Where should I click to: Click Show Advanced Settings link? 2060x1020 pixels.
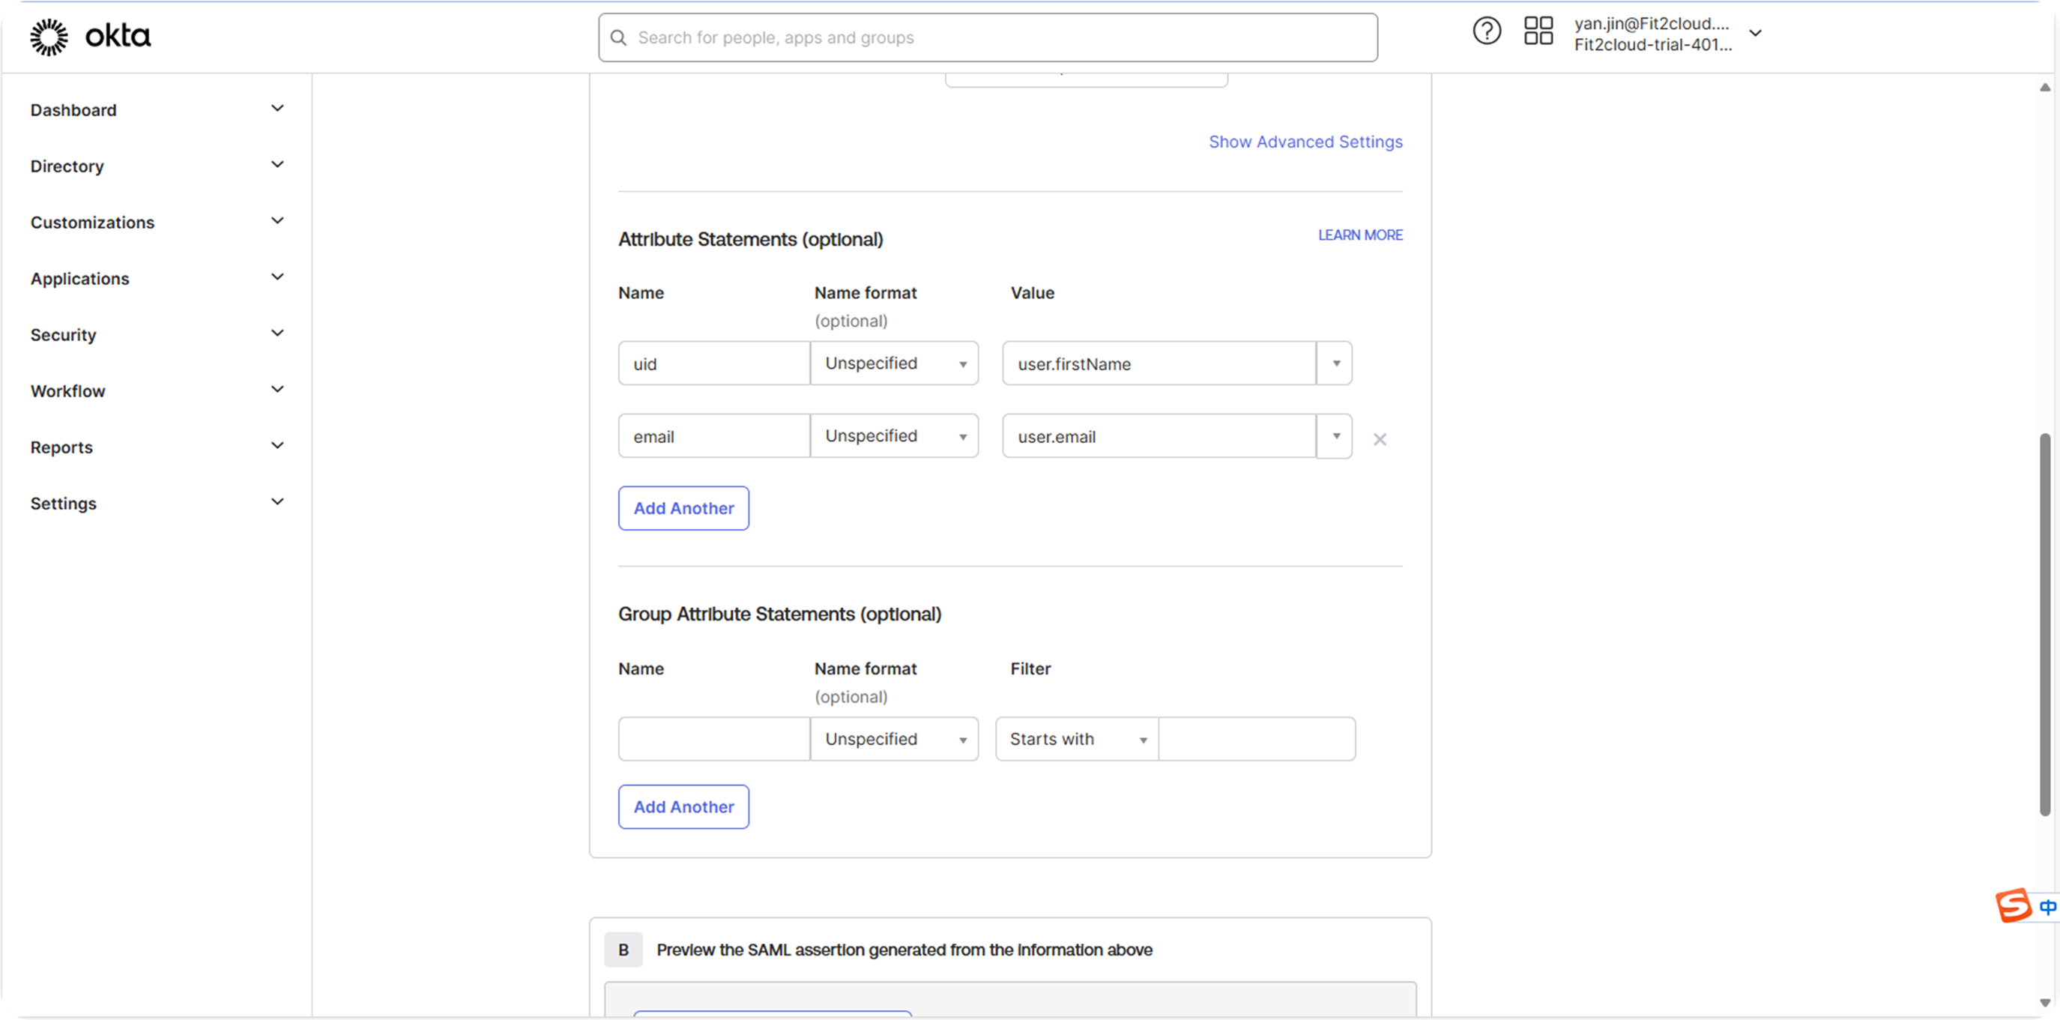tap(1305, 142)
